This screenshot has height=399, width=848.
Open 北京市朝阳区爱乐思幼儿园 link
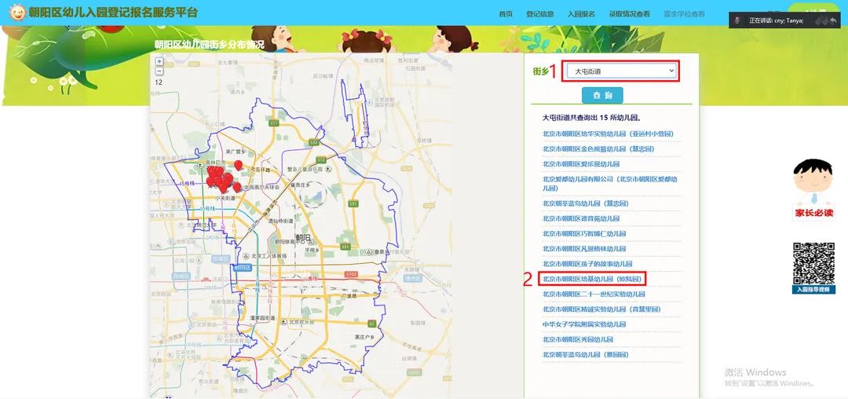[581, 164]
